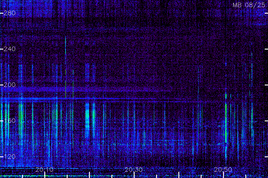The width and height of the screenshot is (268, 178).
Task: Click the 280 frequency axis label
Action: [x=10, y=13]
